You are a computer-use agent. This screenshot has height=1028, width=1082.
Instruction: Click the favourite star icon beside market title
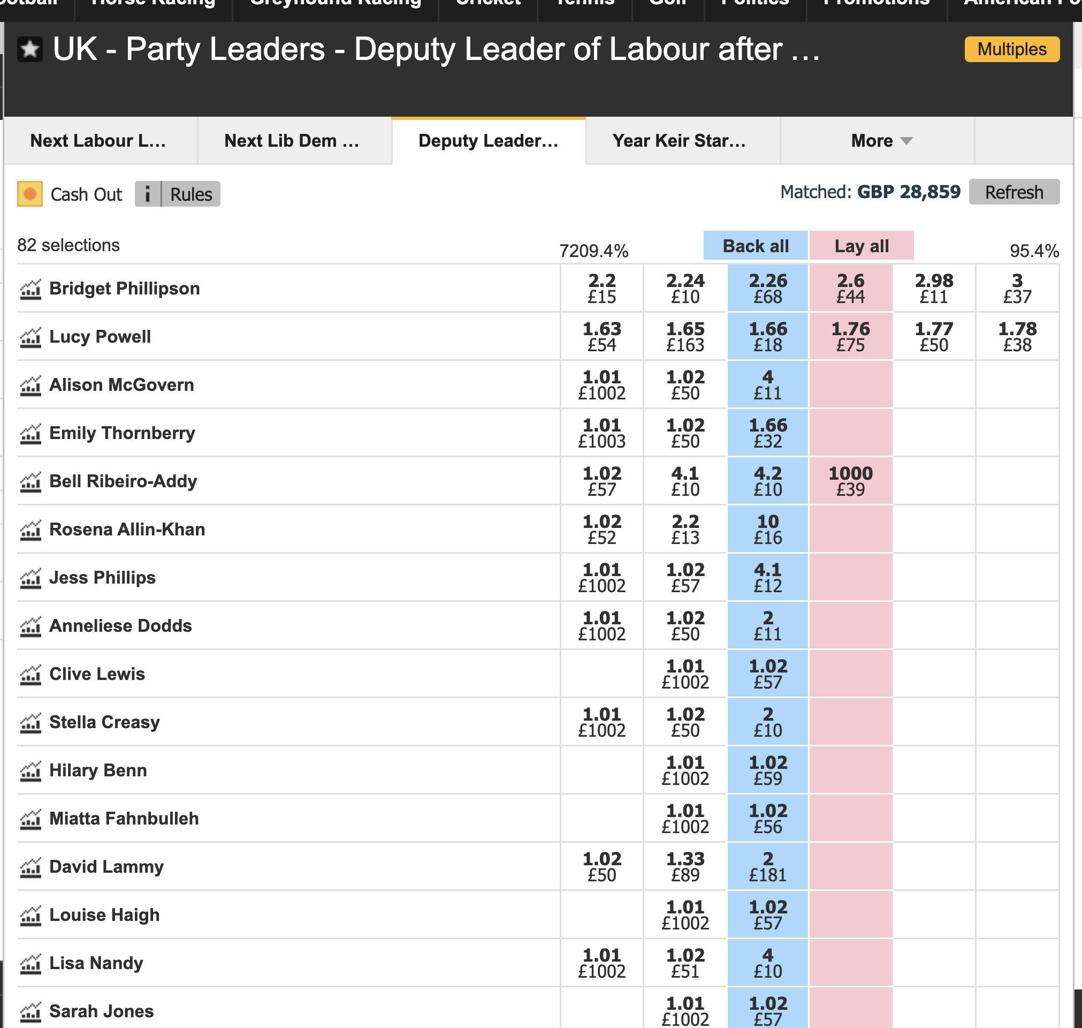(29, 50)
